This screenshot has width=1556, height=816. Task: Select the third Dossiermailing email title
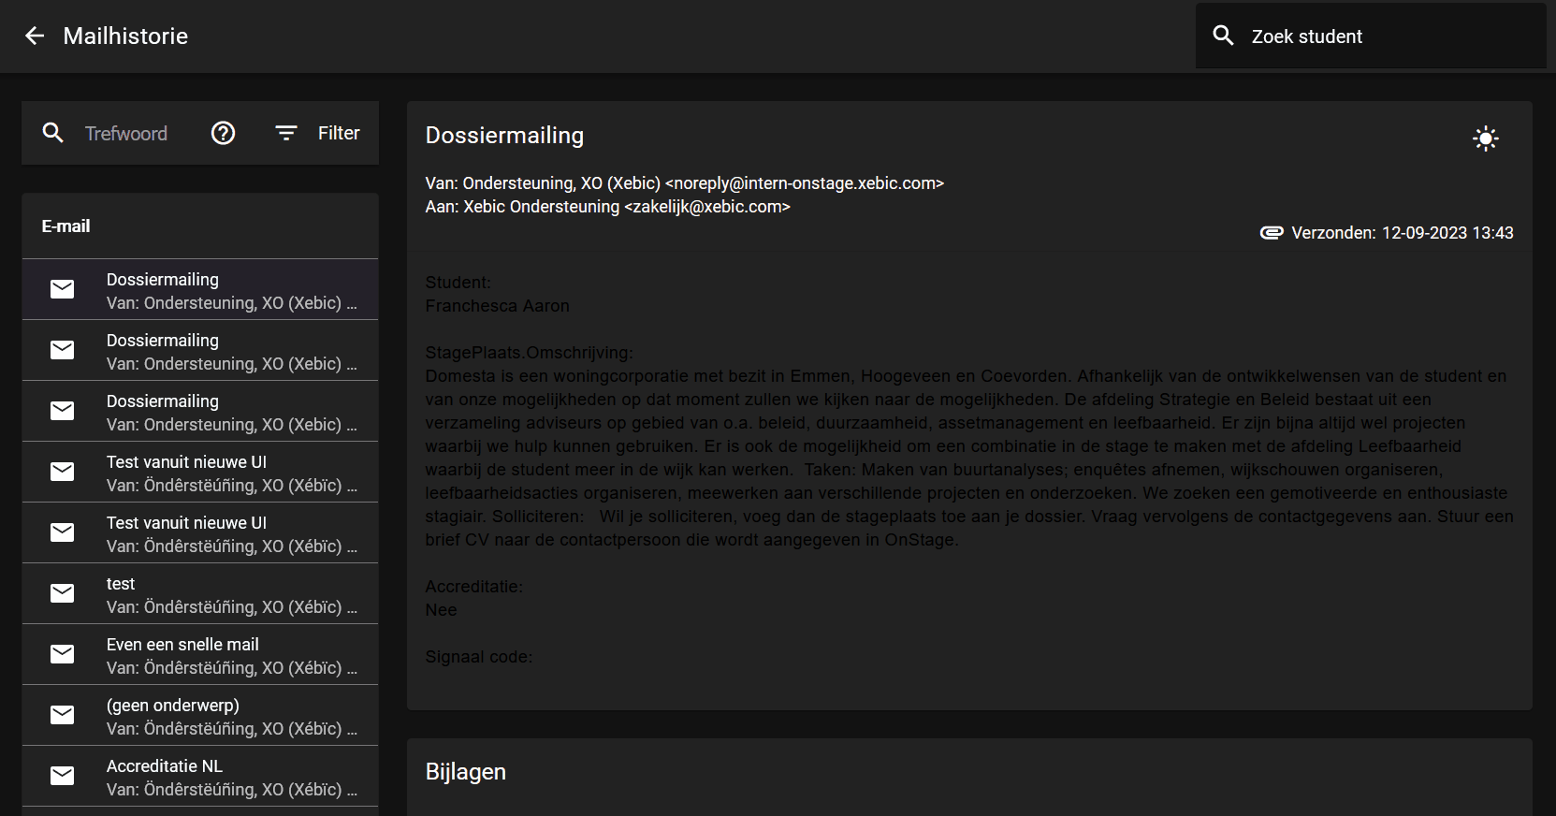(163, 401)
